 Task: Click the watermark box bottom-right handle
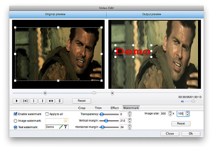(151, 57)
